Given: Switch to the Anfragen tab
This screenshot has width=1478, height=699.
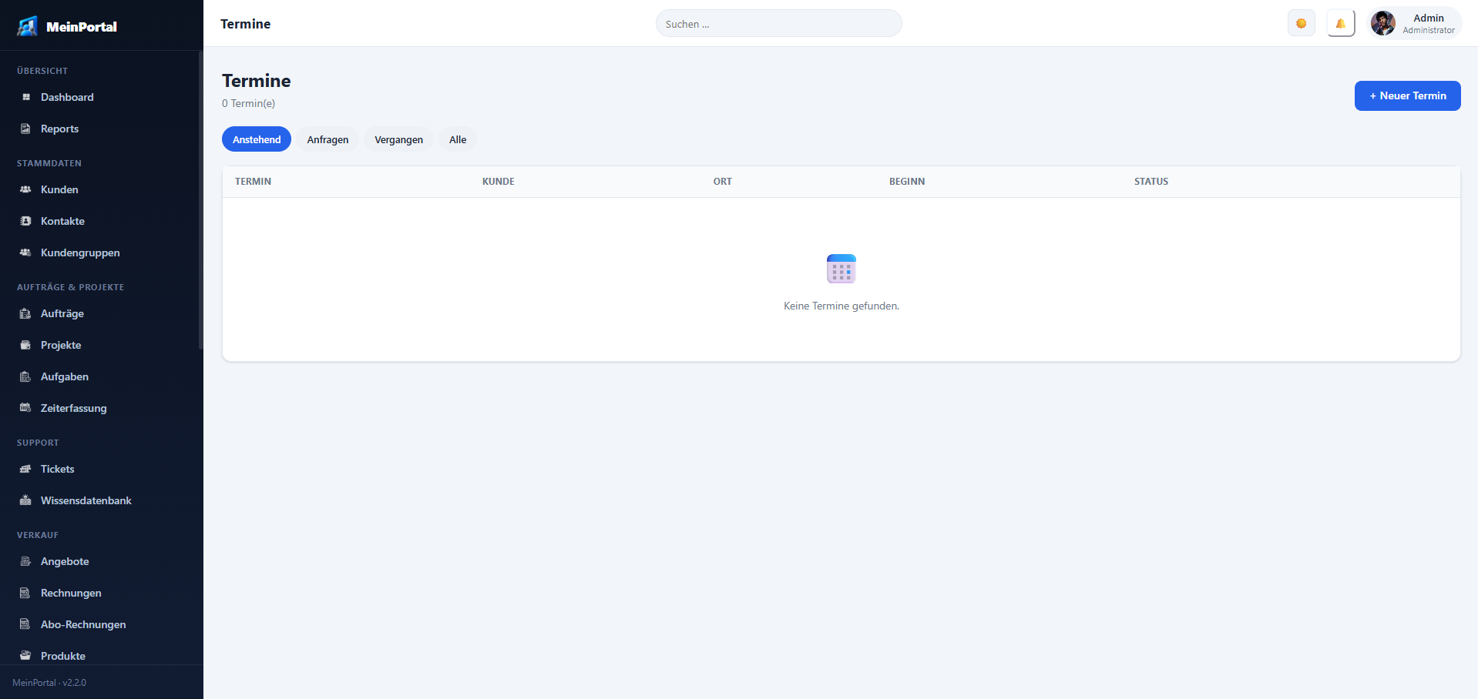Looking at the screenshot, I should 328,139.
